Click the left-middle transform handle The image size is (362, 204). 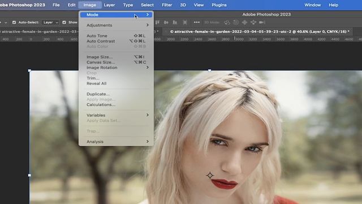tap(29, 175)
